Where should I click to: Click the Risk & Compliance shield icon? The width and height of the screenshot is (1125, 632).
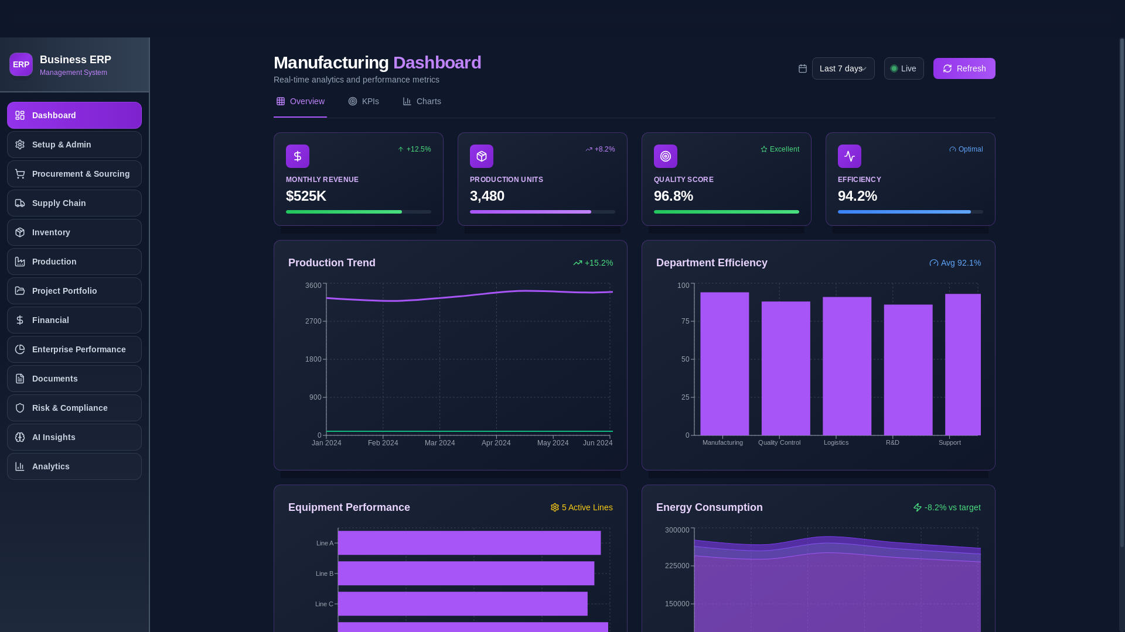20,408
